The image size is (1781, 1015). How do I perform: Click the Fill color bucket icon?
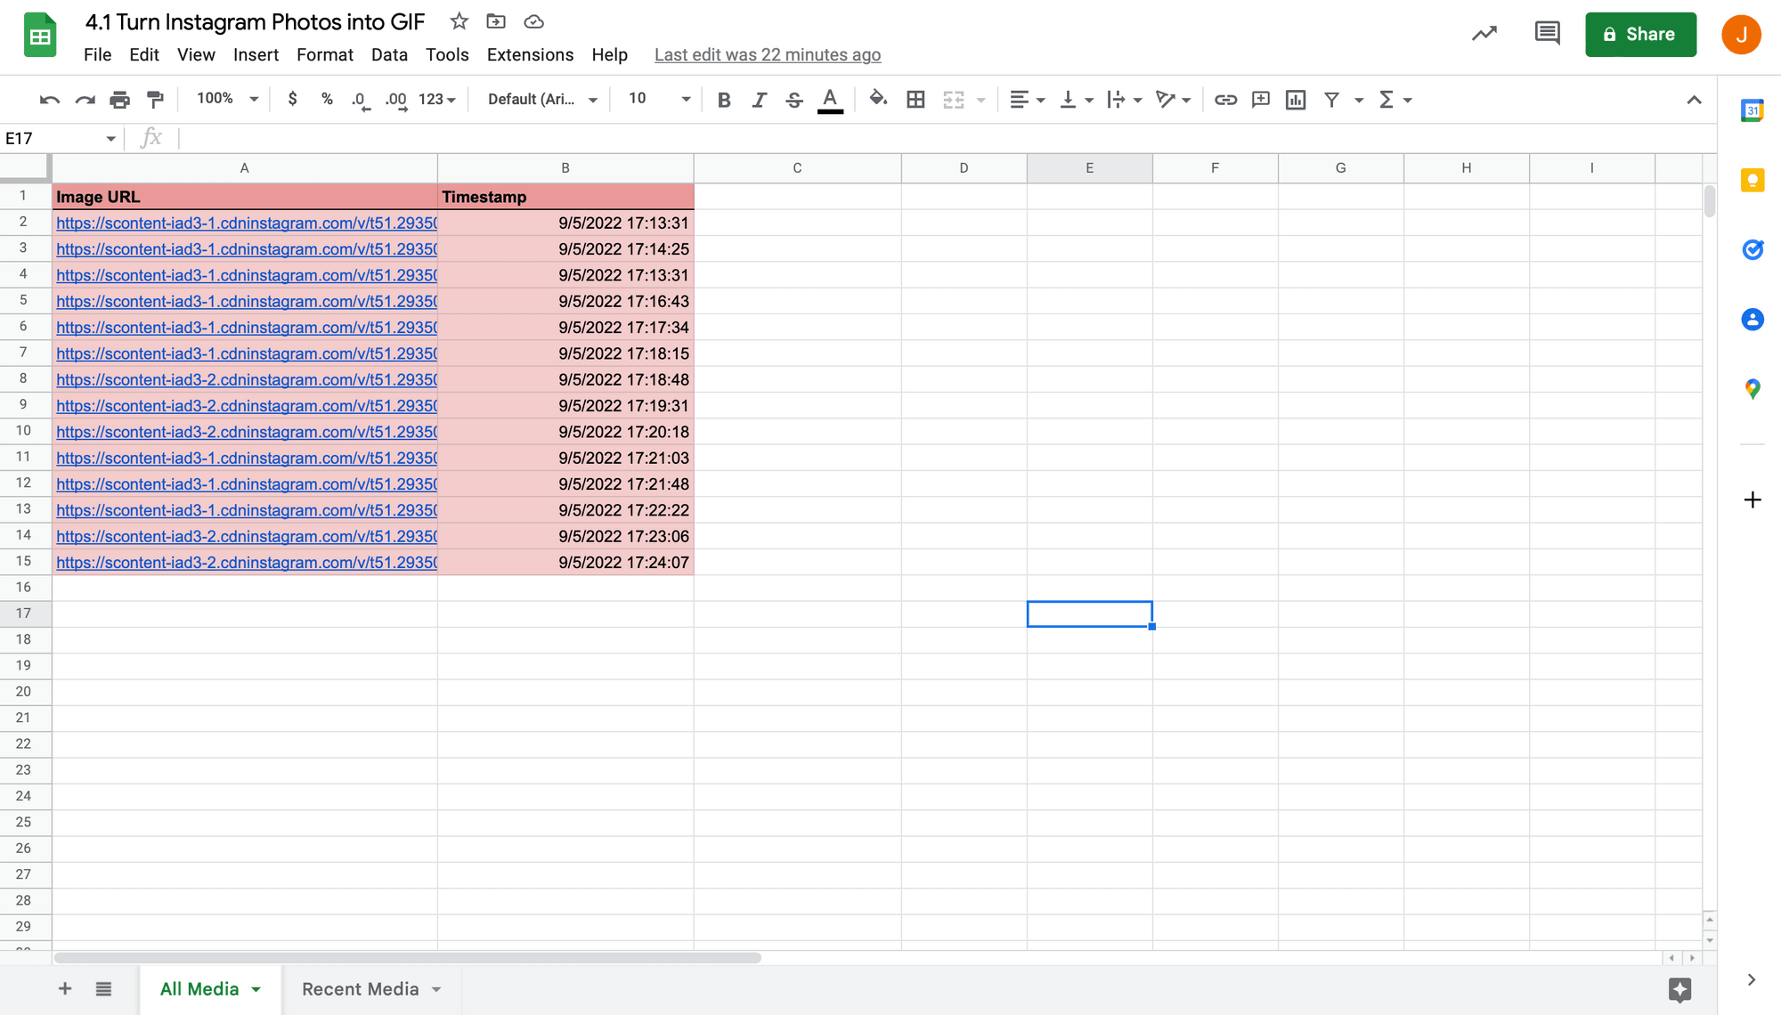point(878,100)
